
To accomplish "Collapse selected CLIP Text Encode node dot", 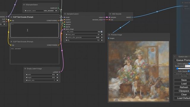I will pyautogui.click(x=11, y=17).
